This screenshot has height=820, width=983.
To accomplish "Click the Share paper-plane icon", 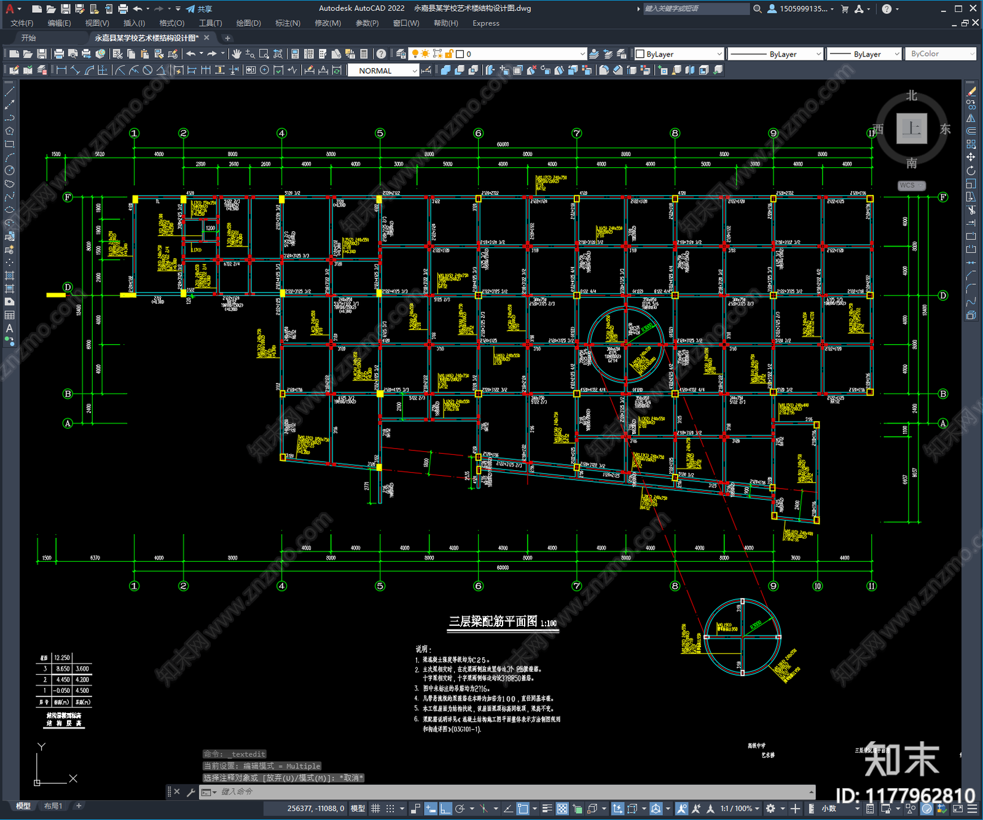I will tap(190, 9).
